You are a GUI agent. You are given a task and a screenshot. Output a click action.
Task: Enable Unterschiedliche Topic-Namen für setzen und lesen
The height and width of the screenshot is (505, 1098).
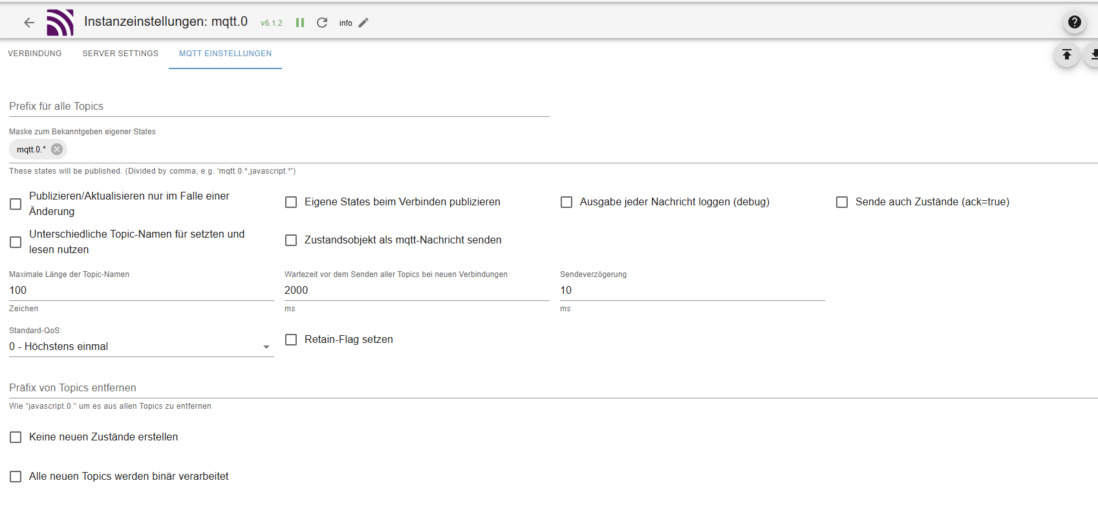[x=16, y=242]
